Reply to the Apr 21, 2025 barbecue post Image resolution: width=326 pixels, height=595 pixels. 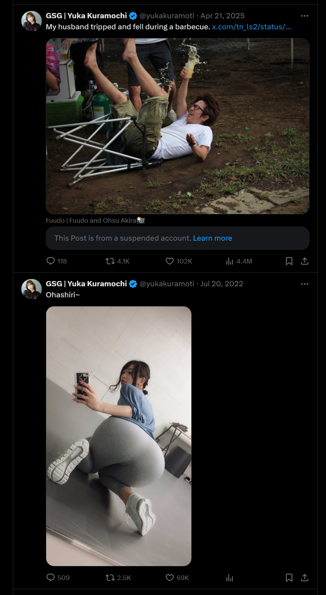point(57,261)
